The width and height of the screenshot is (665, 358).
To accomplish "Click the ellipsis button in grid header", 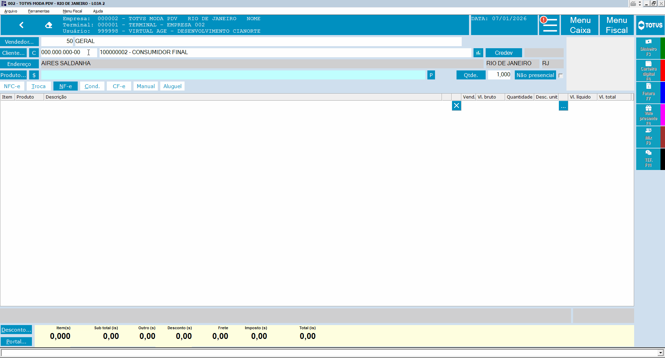I will click(563, 106).
